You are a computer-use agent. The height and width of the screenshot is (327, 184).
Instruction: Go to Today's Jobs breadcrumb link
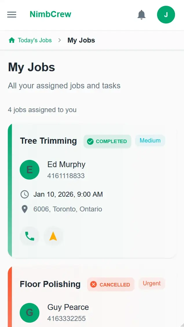click(34, 40)
